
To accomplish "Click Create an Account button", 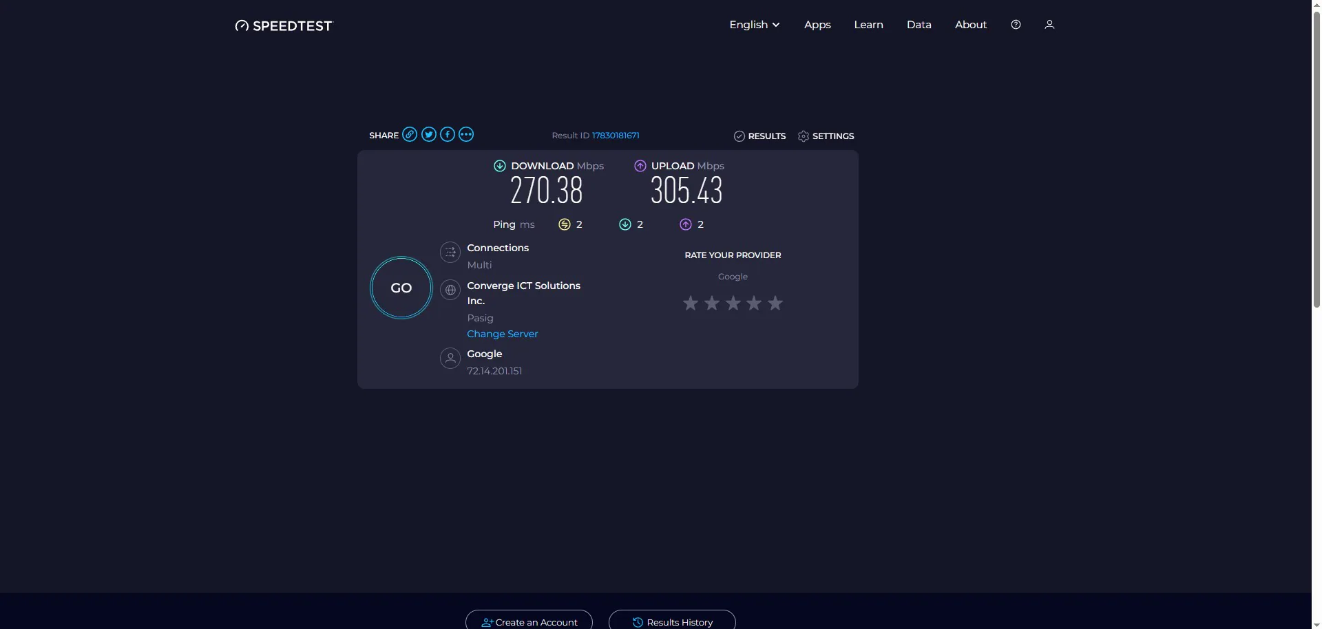I will (529, 619).
